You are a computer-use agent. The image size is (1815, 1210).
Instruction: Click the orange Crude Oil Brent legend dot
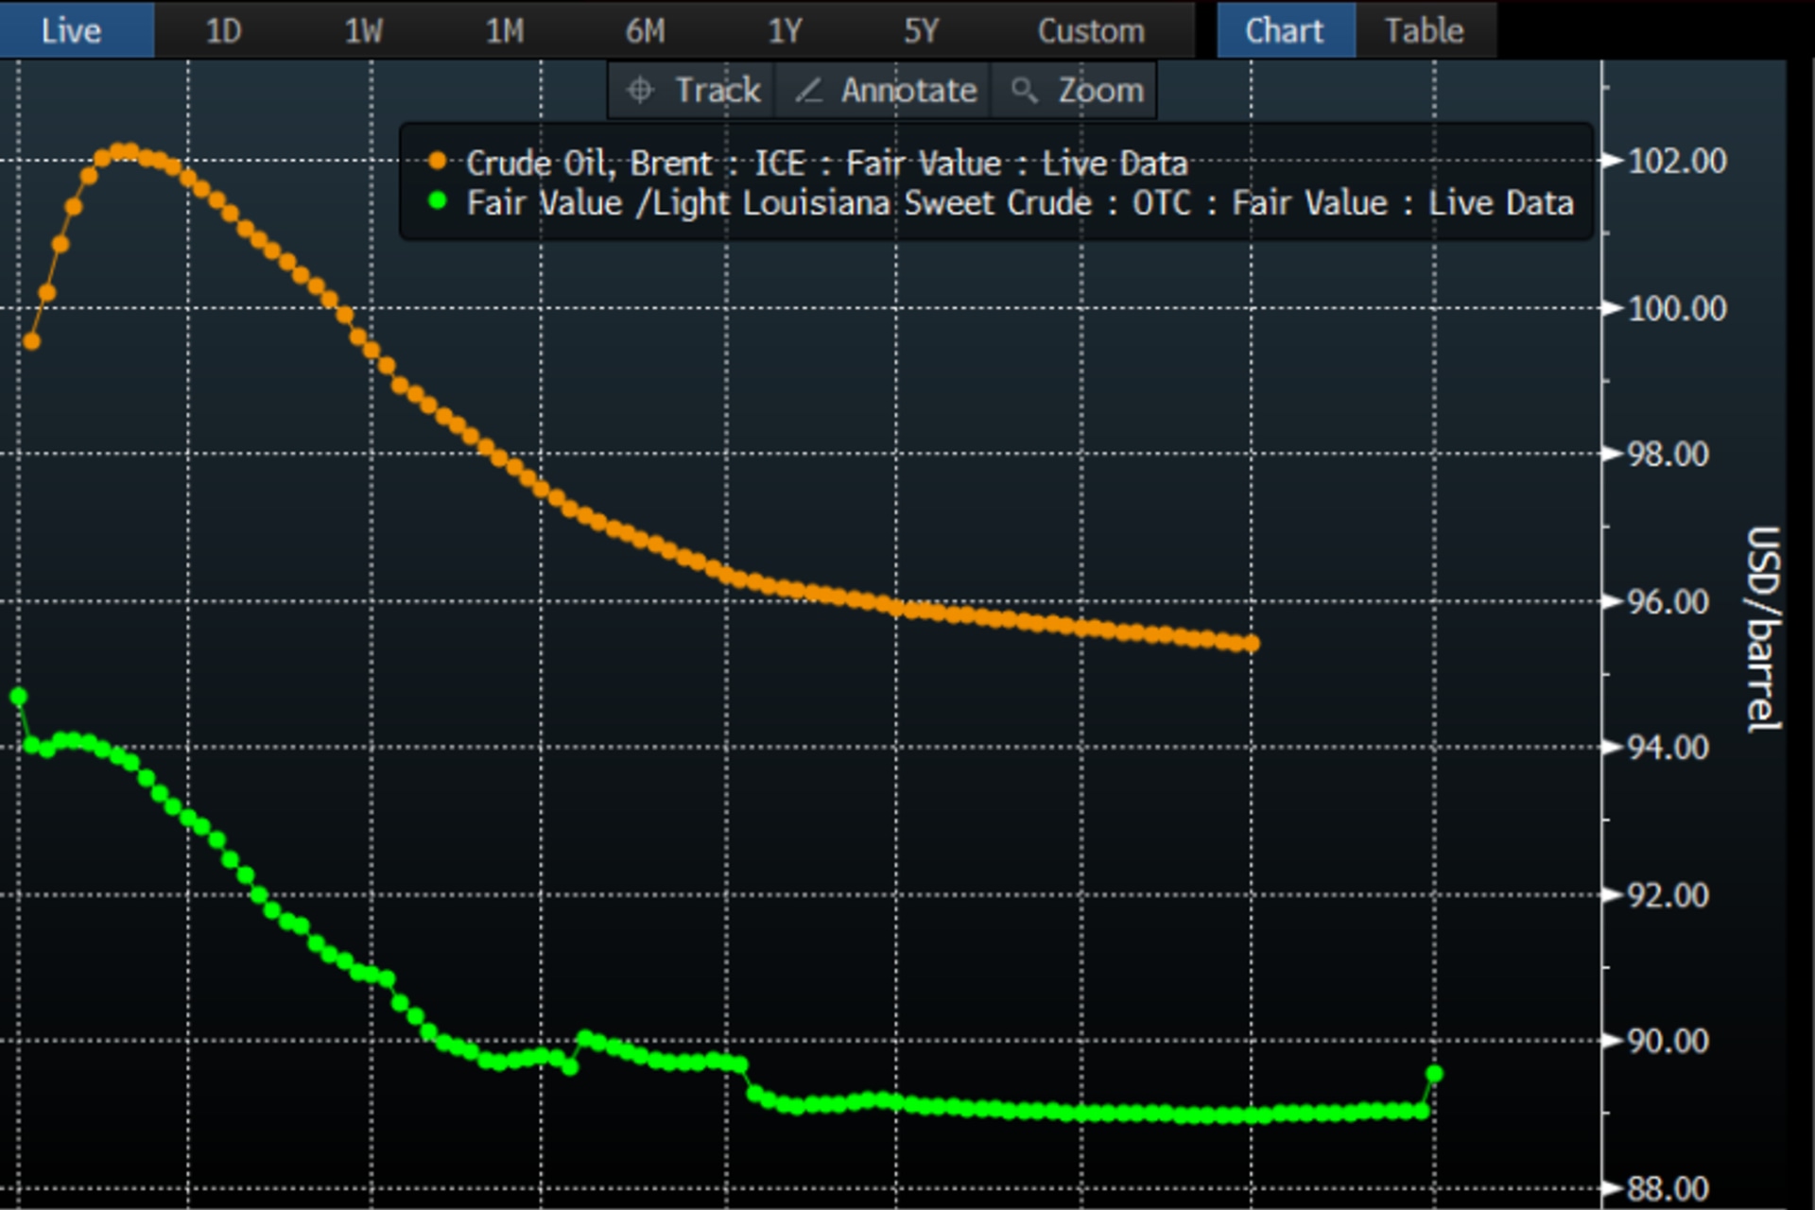point(437,163)
